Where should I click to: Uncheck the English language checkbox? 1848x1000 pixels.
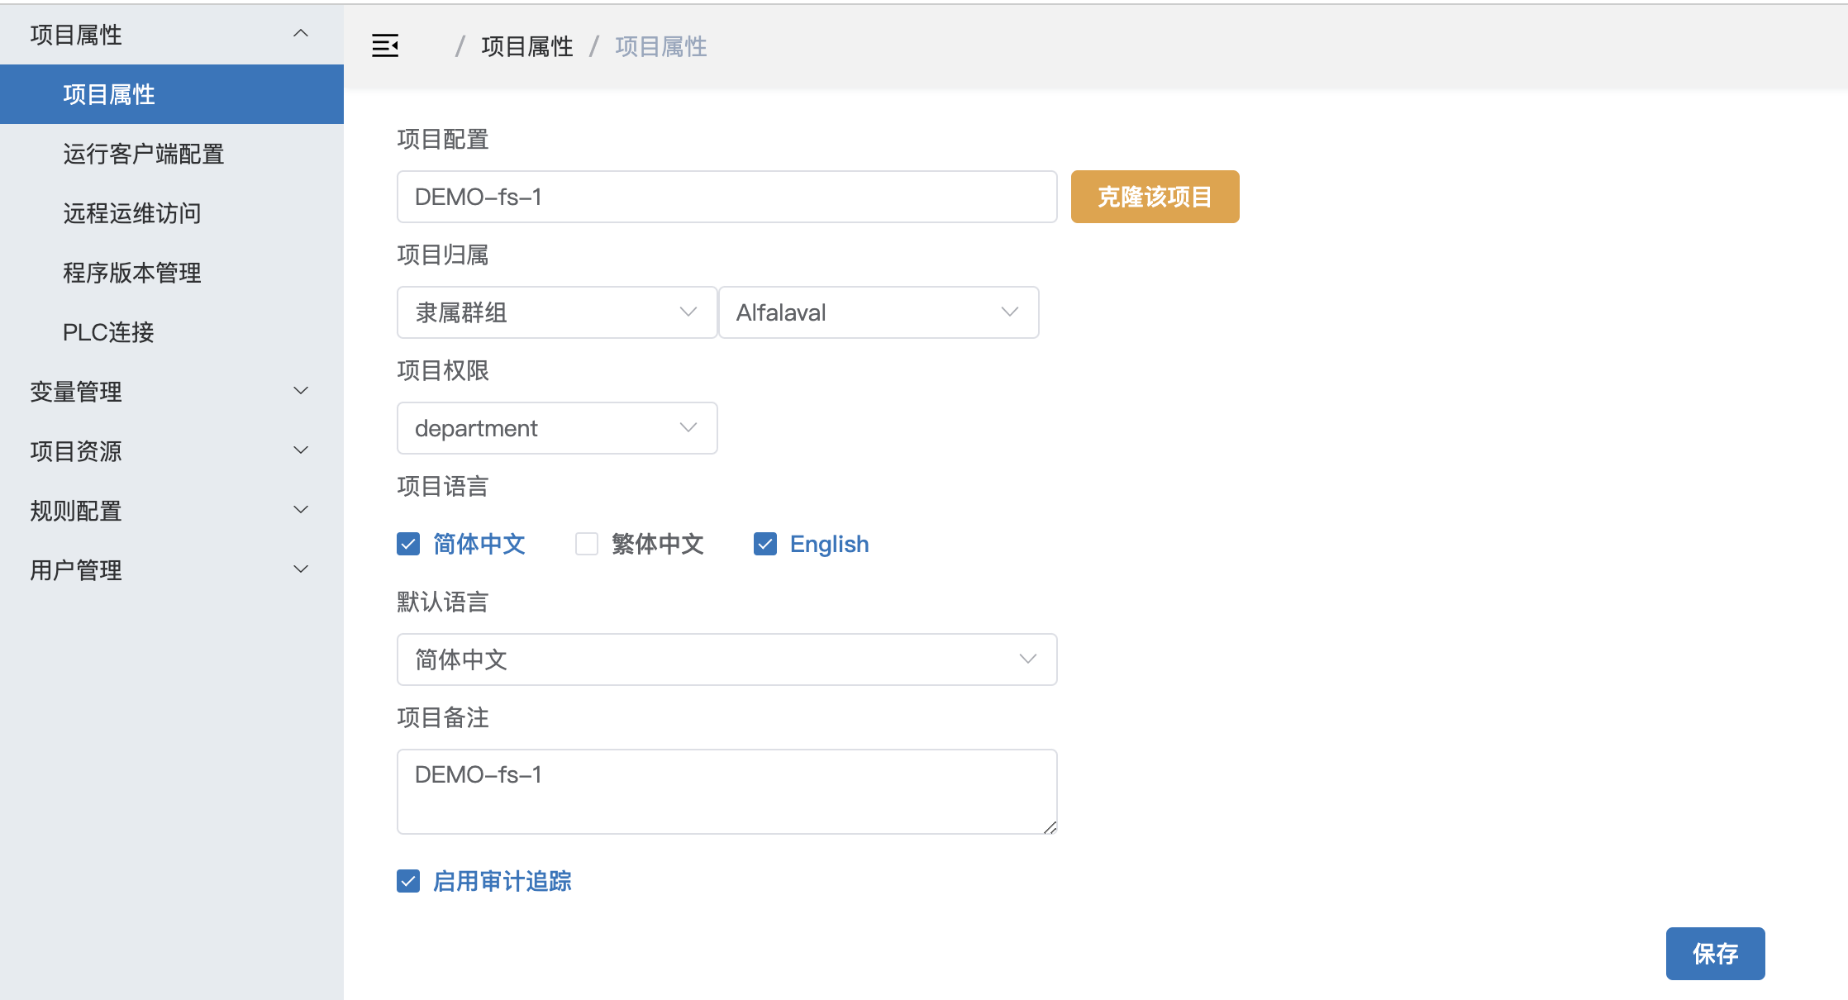click(x=765, y=544)
